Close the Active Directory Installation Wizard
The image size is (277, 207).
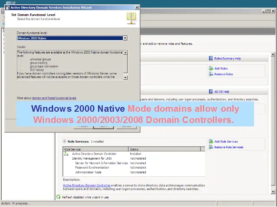click(137, 8)
